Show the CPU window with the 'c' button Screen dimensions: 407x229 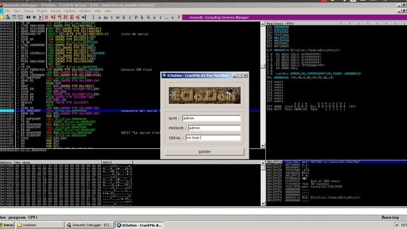tap(130, 17)
